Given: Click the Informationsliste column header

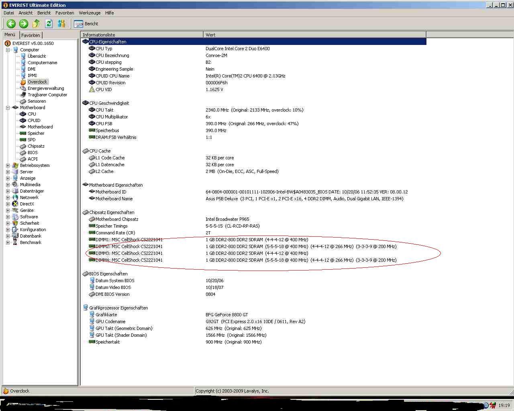Looking at the screenshot, I should pos(142,35).
